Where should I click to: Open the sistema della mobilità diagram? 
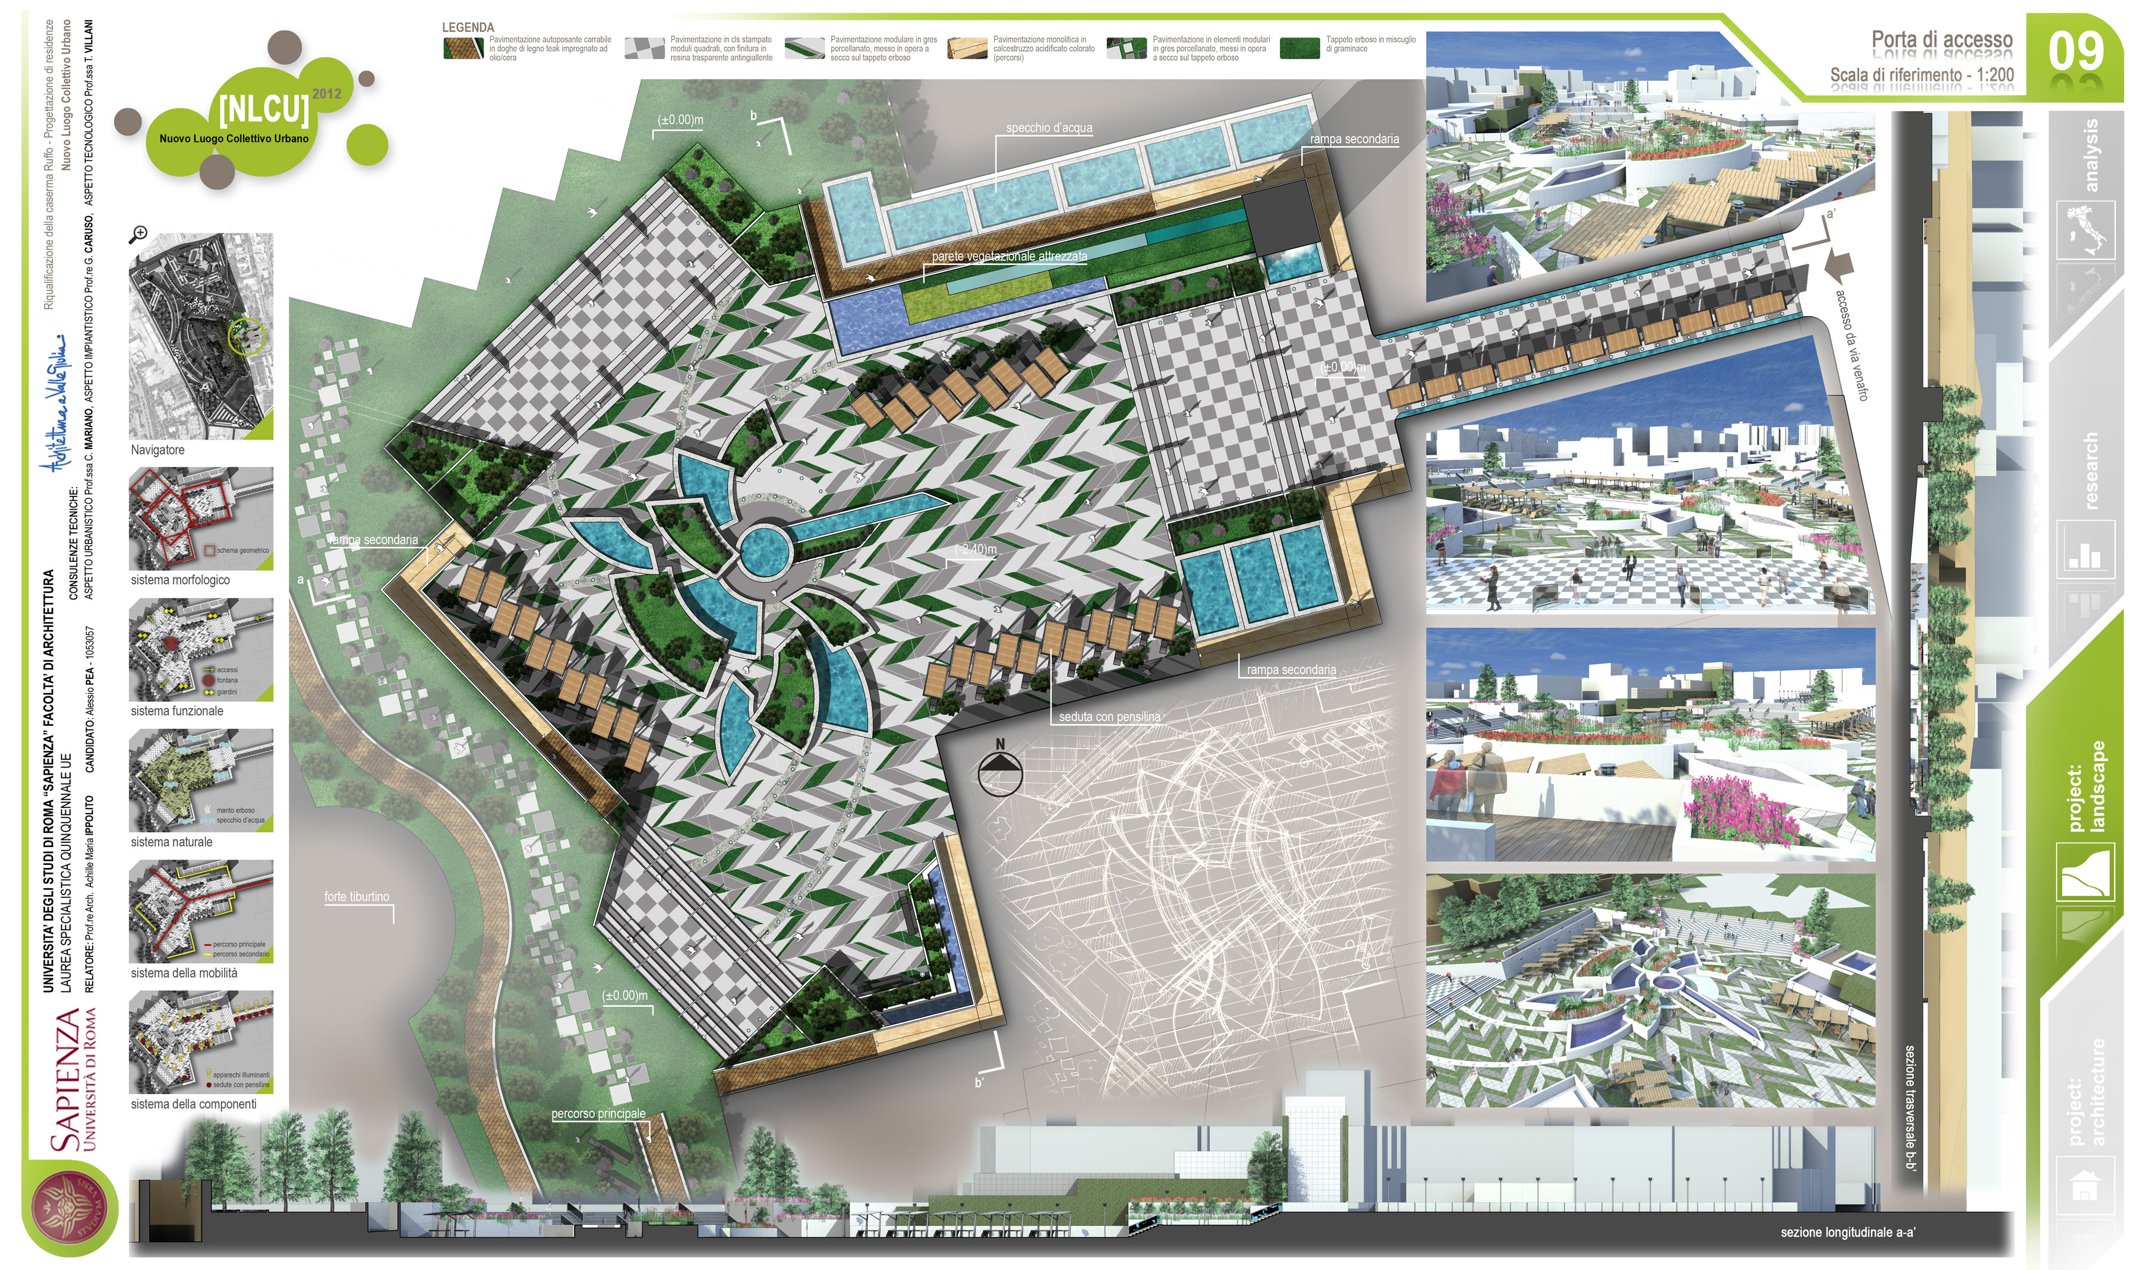click(x=201, y=911)
